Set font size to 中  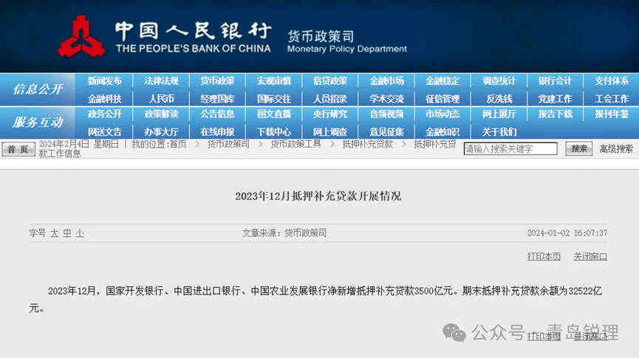(x=66, y=233)
